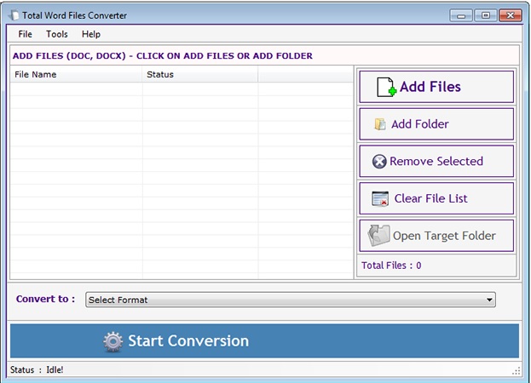Viewport: 531px width, 383px height.
Task: Click the Status column header
Action: click(199, 74)
